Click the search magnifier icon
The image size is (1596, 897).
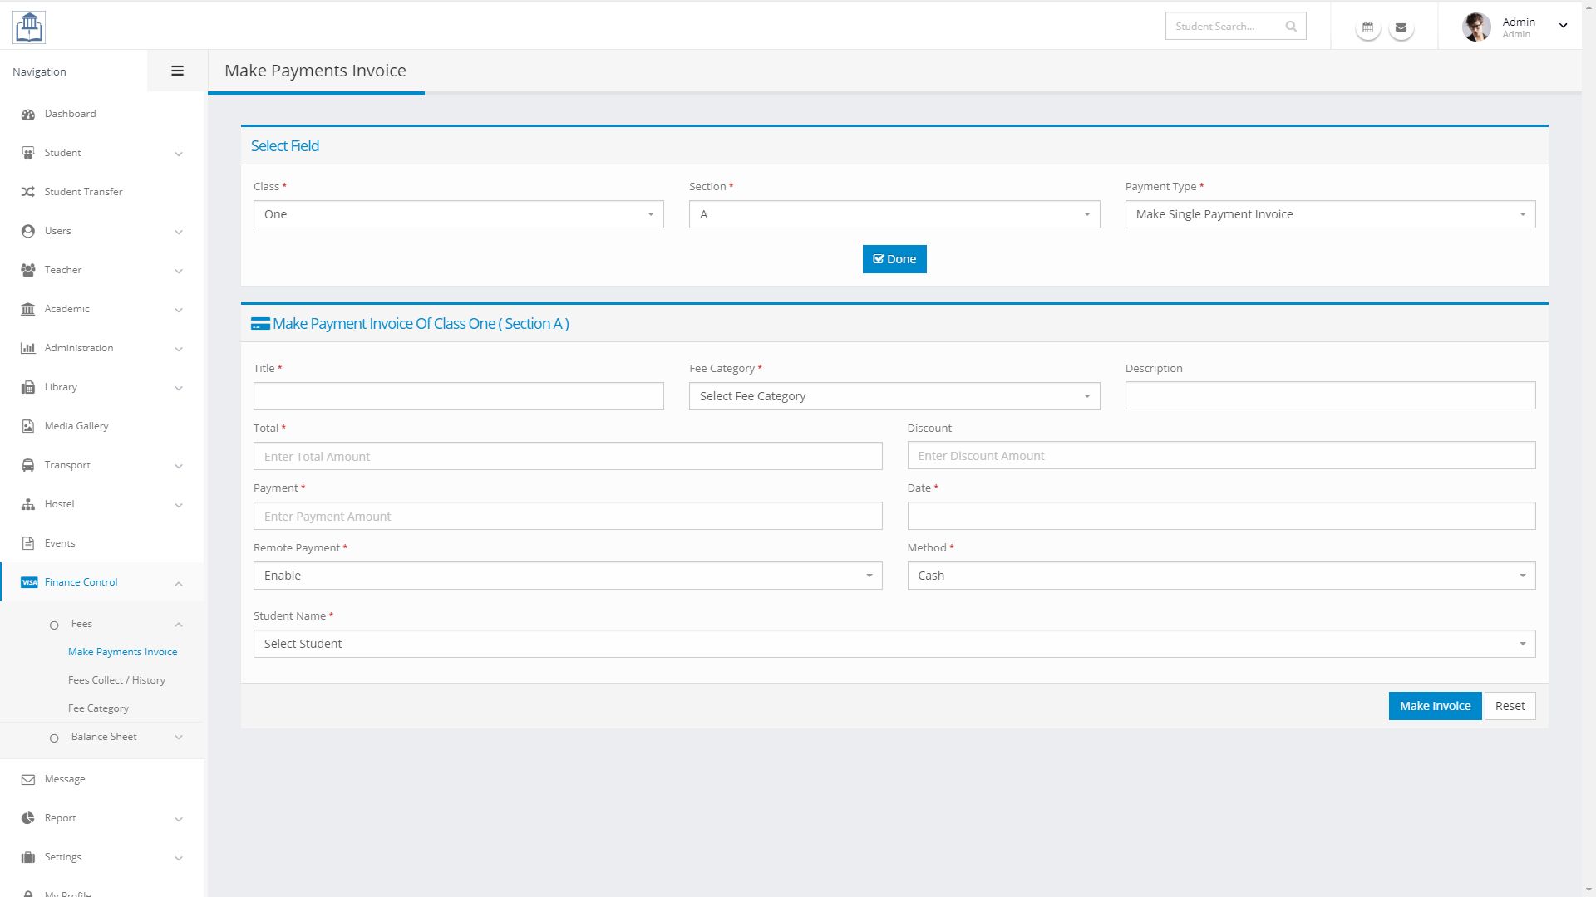coord(1291,27)
